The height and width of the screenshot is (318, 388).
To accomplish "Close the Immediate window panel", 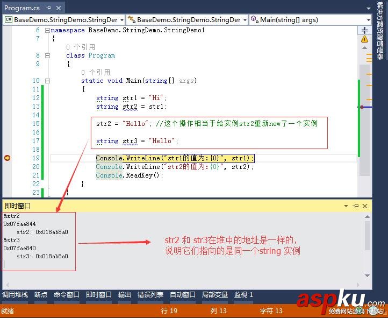I will 365,206.
